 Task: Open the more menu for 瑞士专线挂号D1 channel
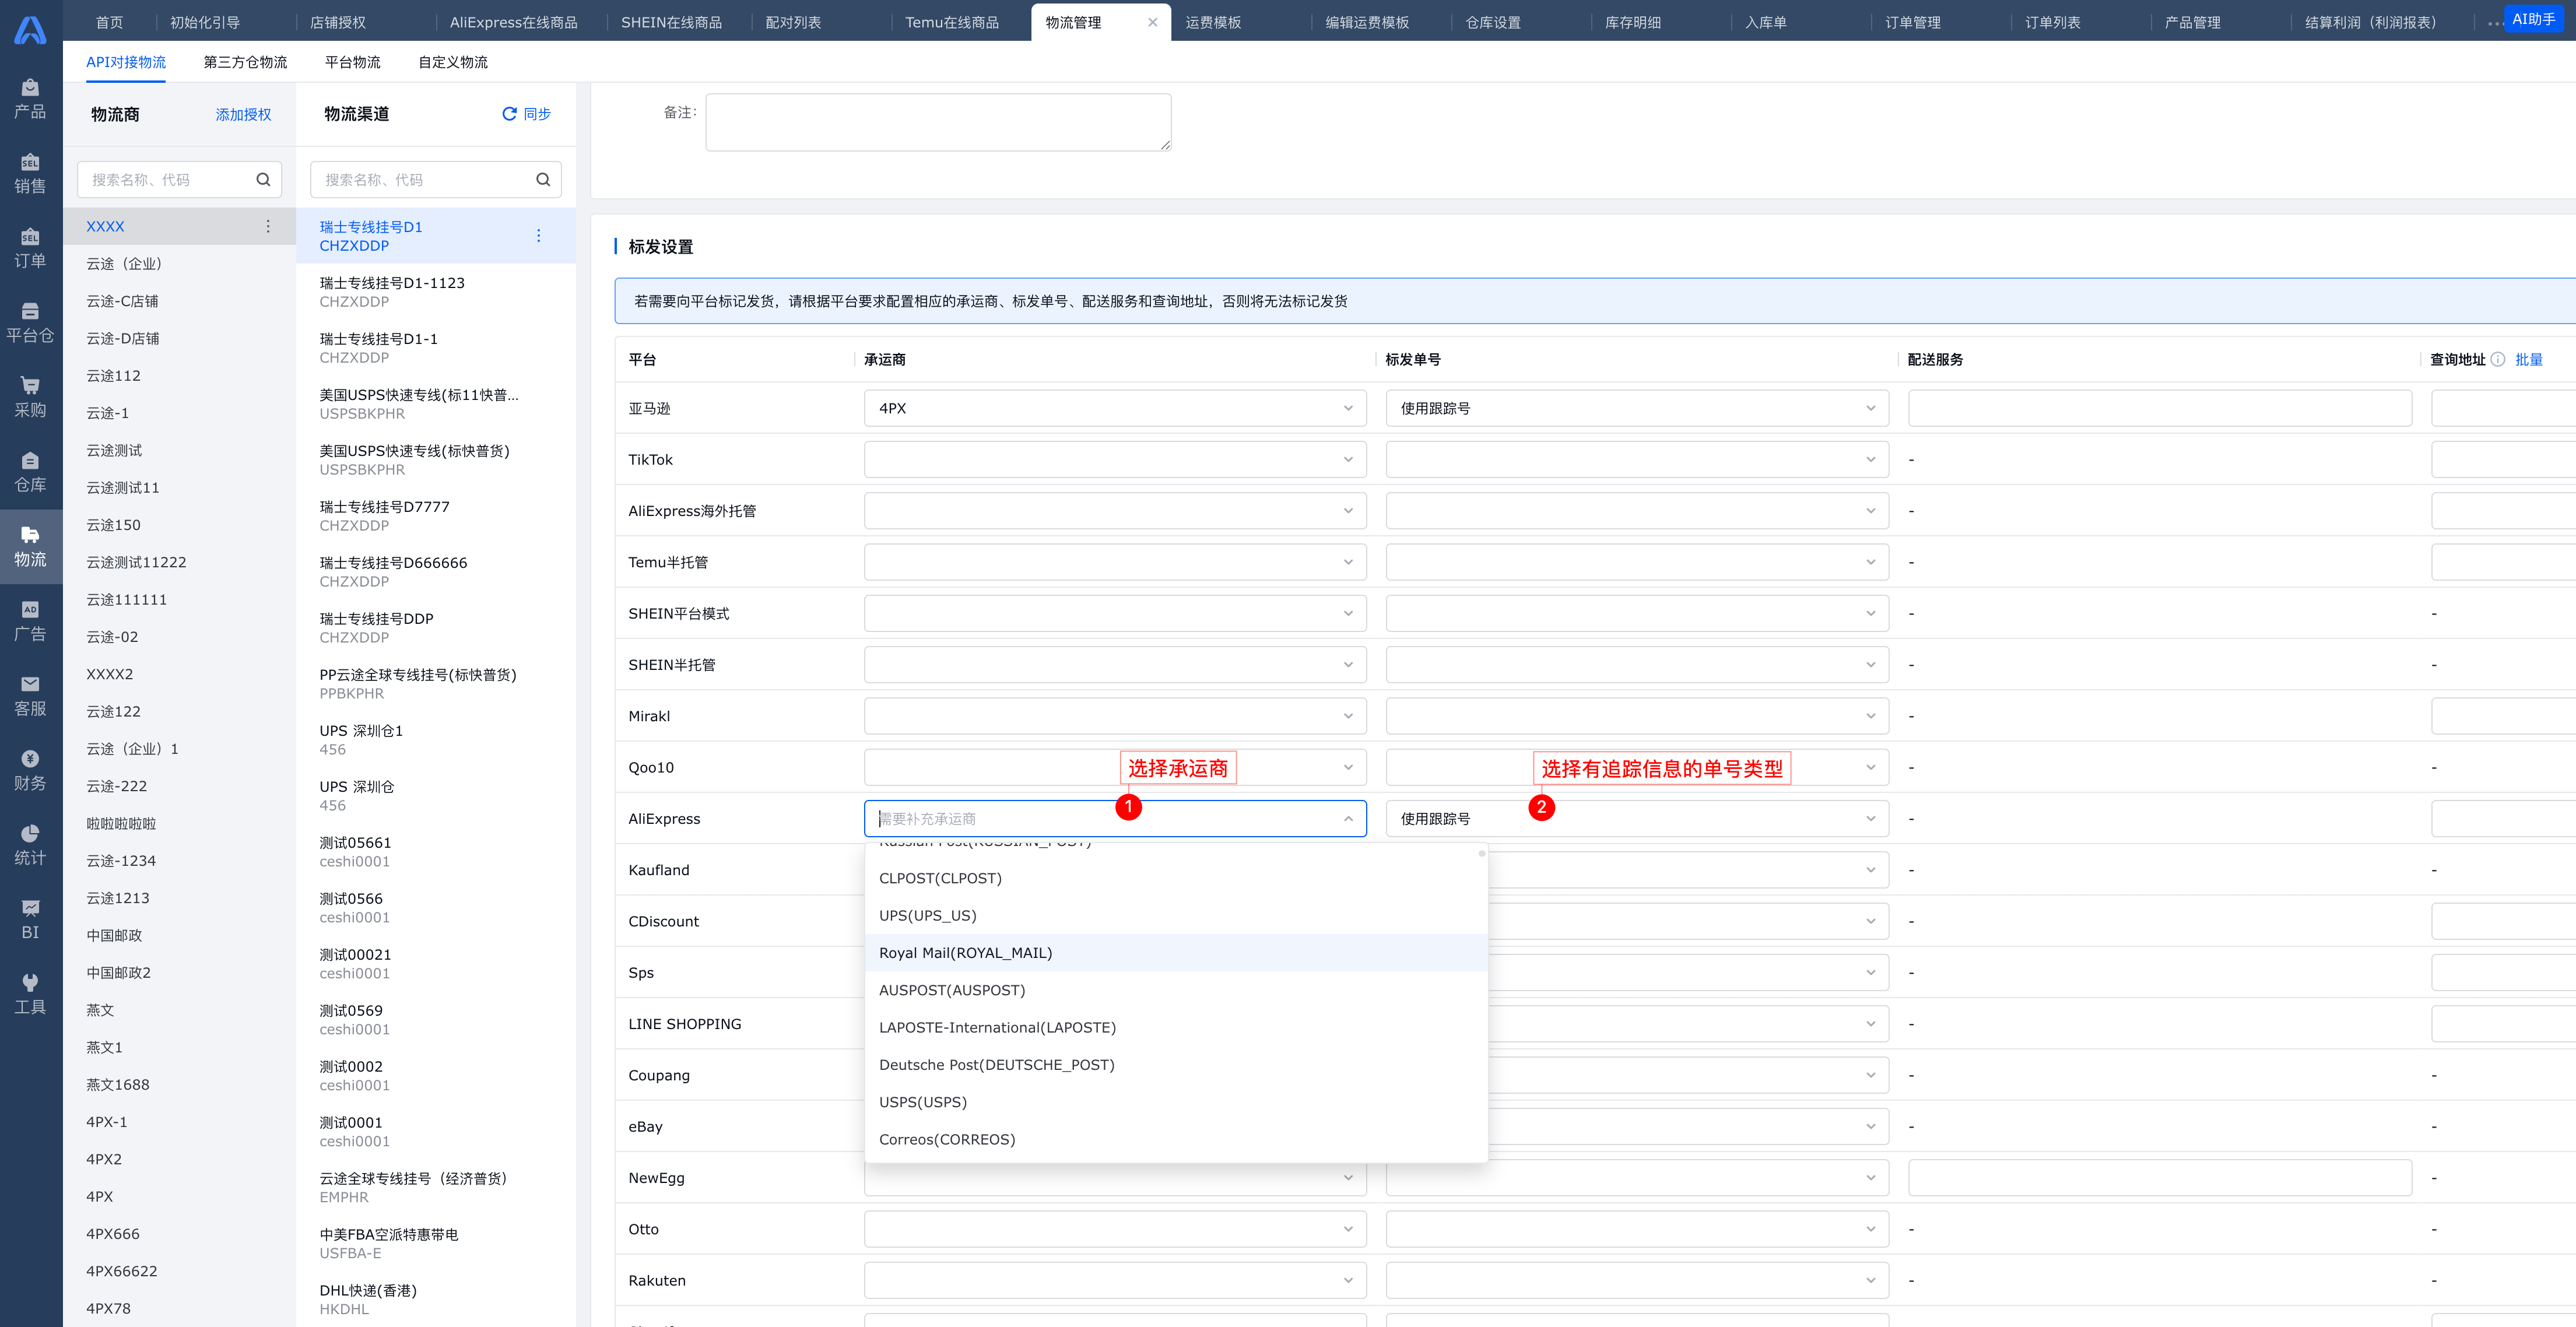[x=539, y=236]
